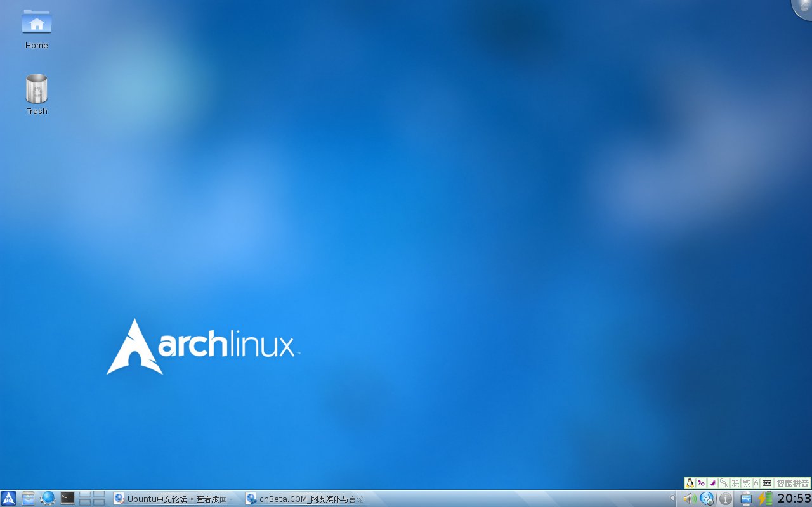Switch to the second virtual desktop in pager
The image size is (812, 507).
[x=99, y=494]
